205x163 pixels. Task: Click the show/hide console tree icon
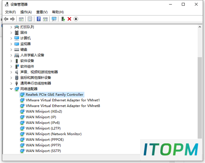pyautogui.click(x=21, y=19)
